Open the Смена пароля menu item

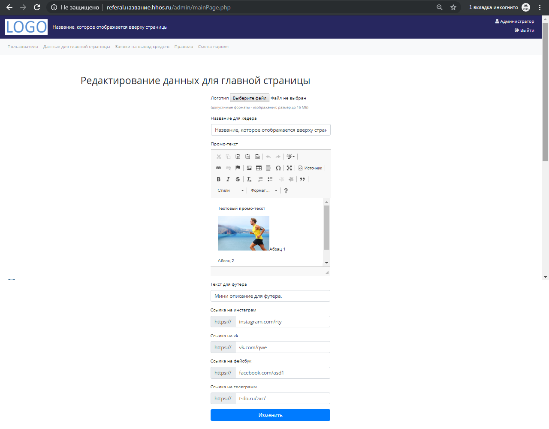click(213, 47)
